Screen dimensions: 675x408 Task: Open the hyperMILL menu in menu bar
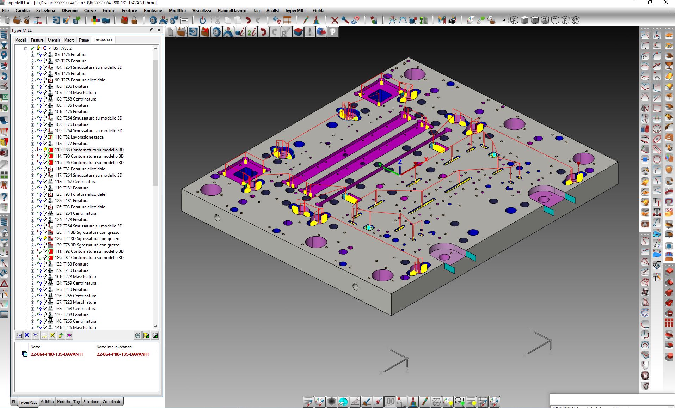(x=295, y=11)
